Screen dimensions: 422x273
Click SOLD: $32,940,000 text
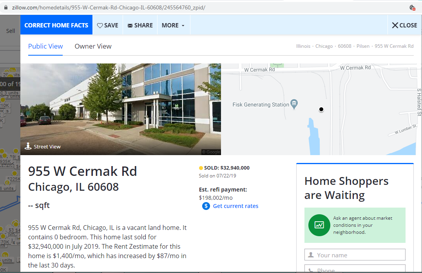click(226, 168)
